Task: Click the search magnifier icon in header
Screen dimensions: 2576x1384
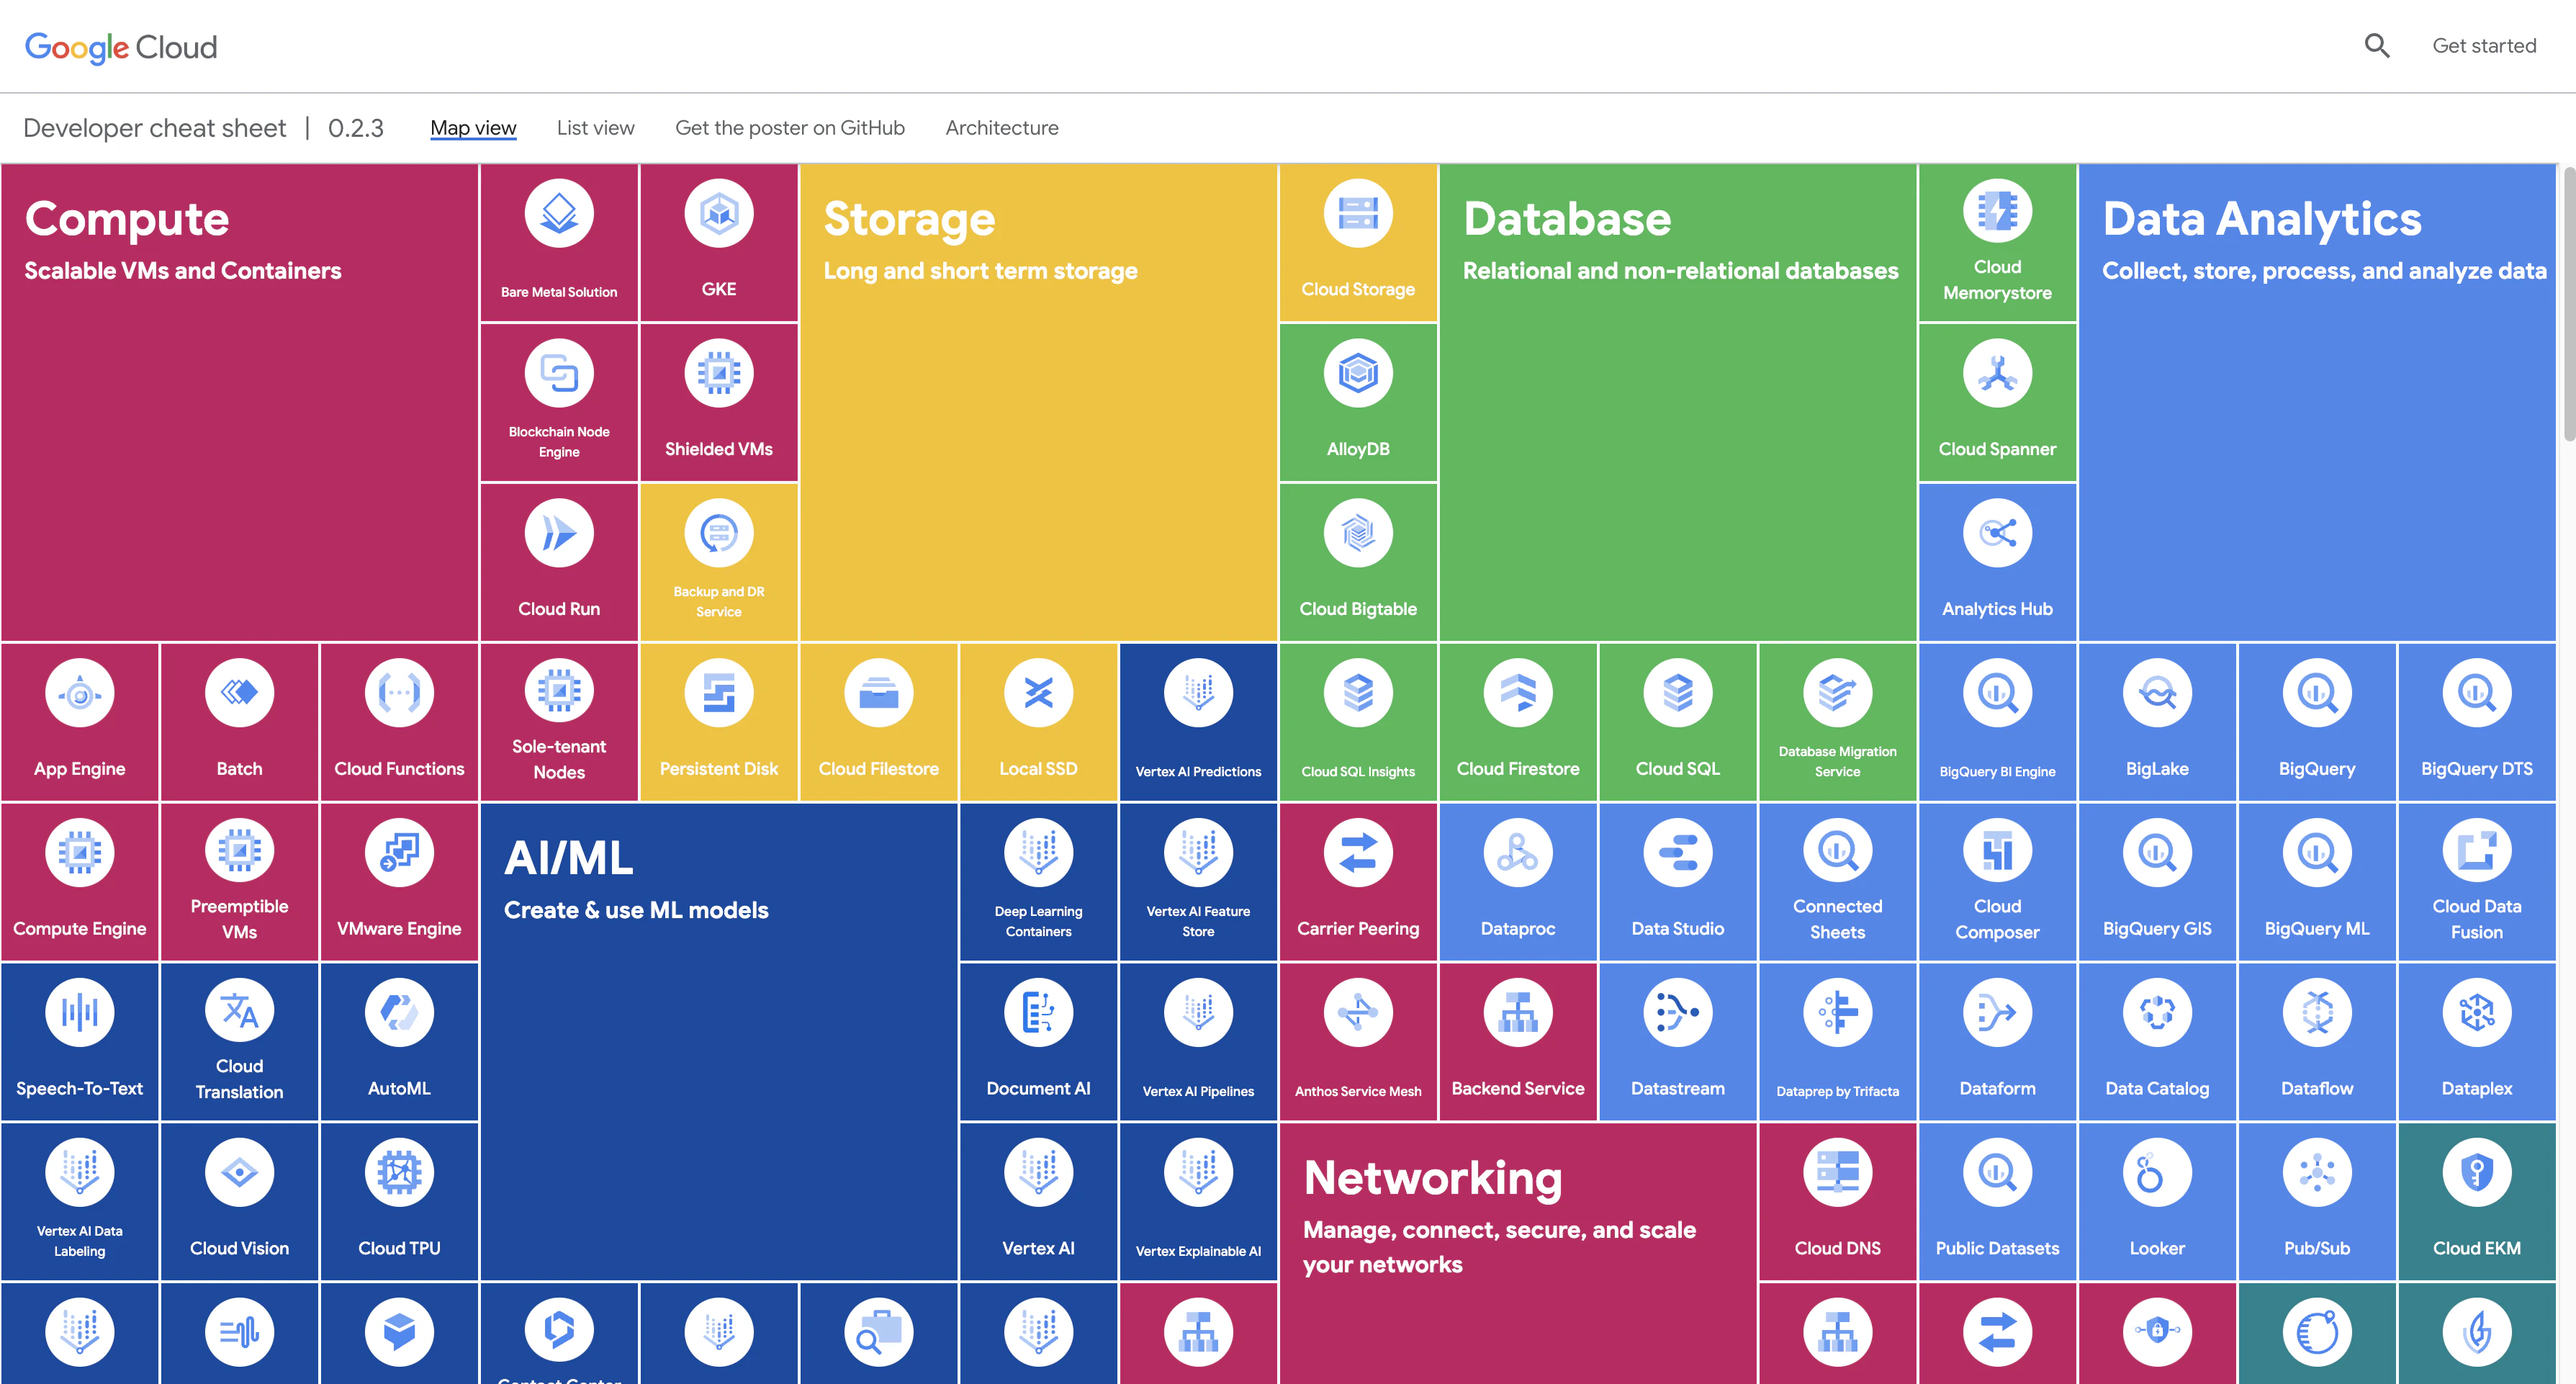Action: pyautogui.click(x=2377, y=46)
